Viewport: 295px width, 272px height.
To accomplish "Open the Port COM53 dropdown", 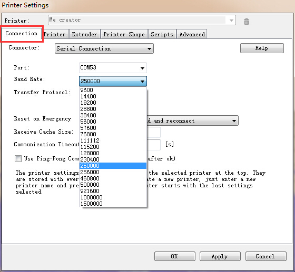I will tap(113, 68).
